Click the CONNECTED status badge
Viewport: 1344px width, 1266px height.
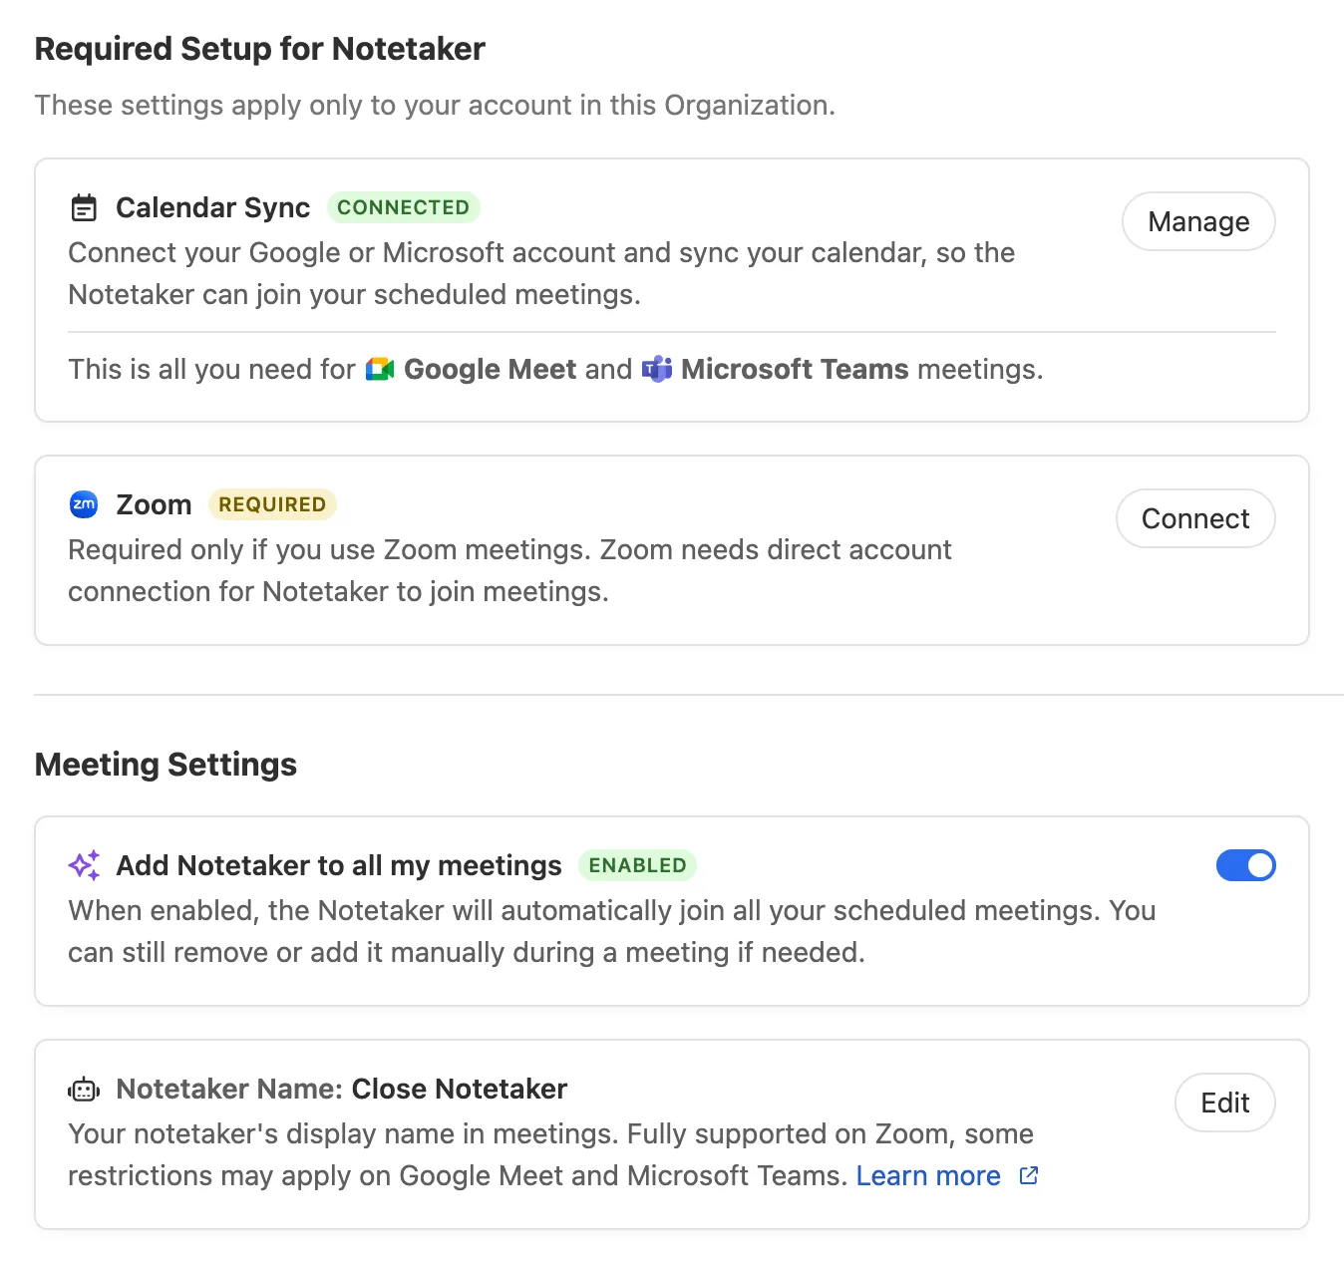(x=404, y=207)
